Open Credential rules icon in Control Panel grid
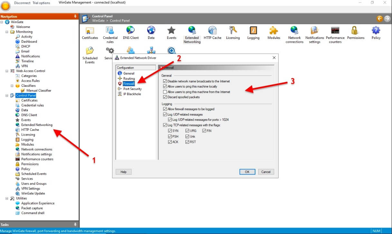 [x=110, y=34]
